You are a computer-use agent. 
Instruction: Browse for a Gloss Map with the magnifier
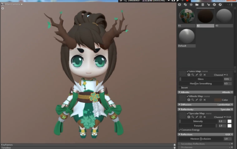click(193, 75)
